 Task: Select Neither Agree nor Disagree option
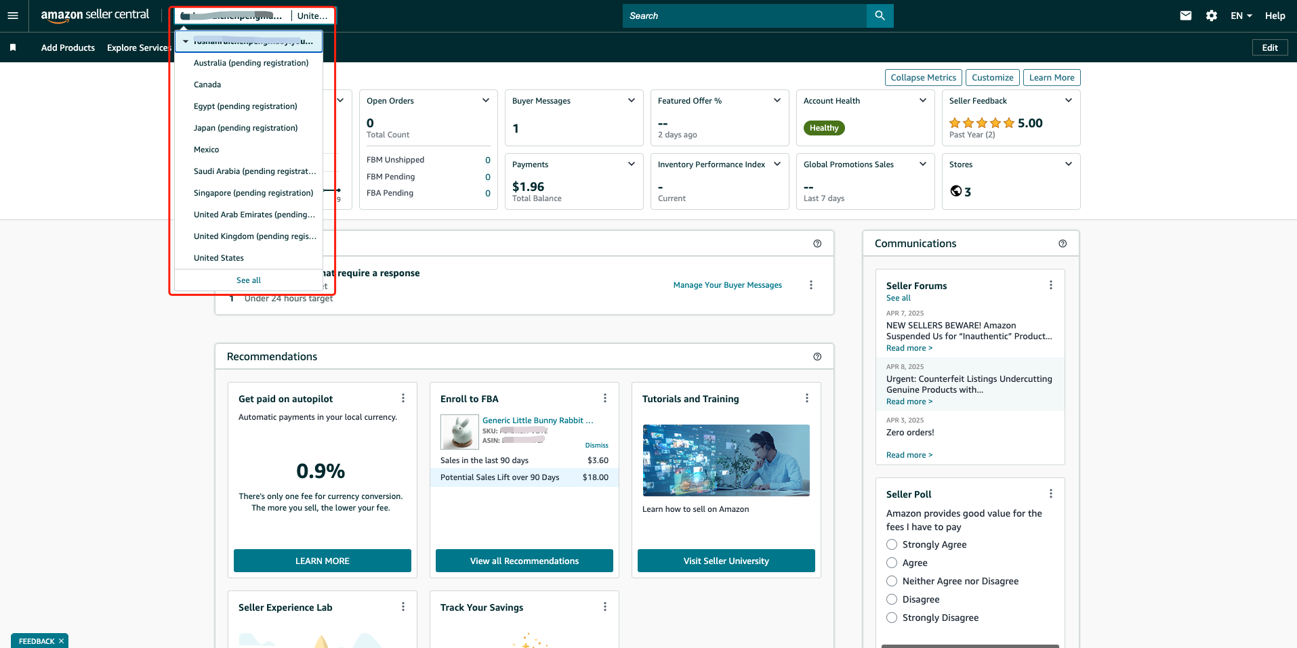892,581
